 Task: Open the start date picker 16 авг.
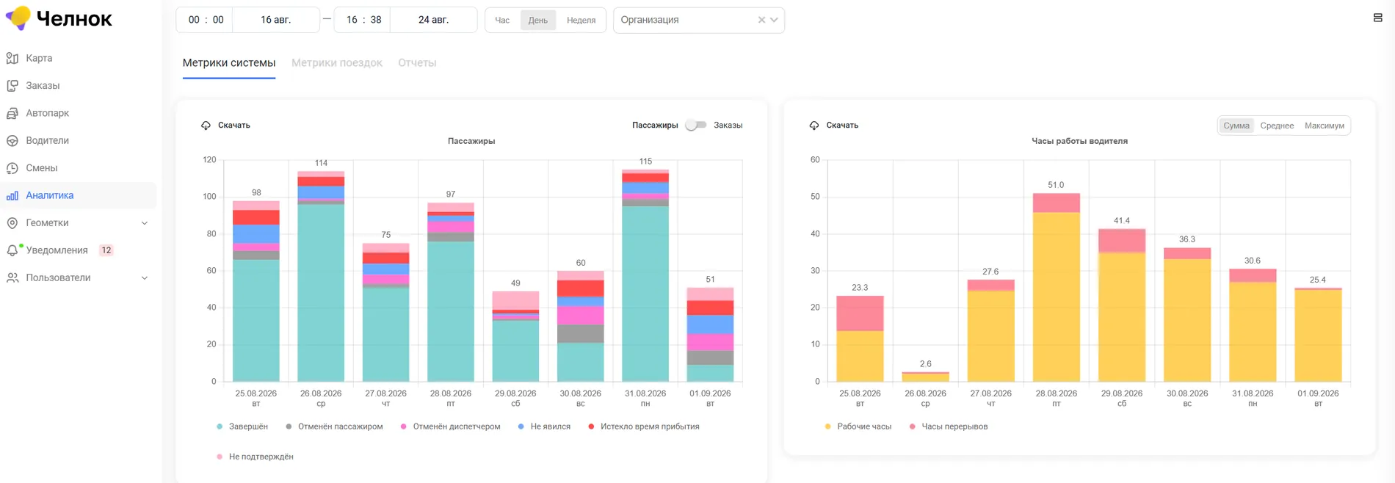pos(276,20)
